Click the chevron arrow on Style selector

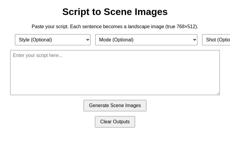[x=87, y=40]
